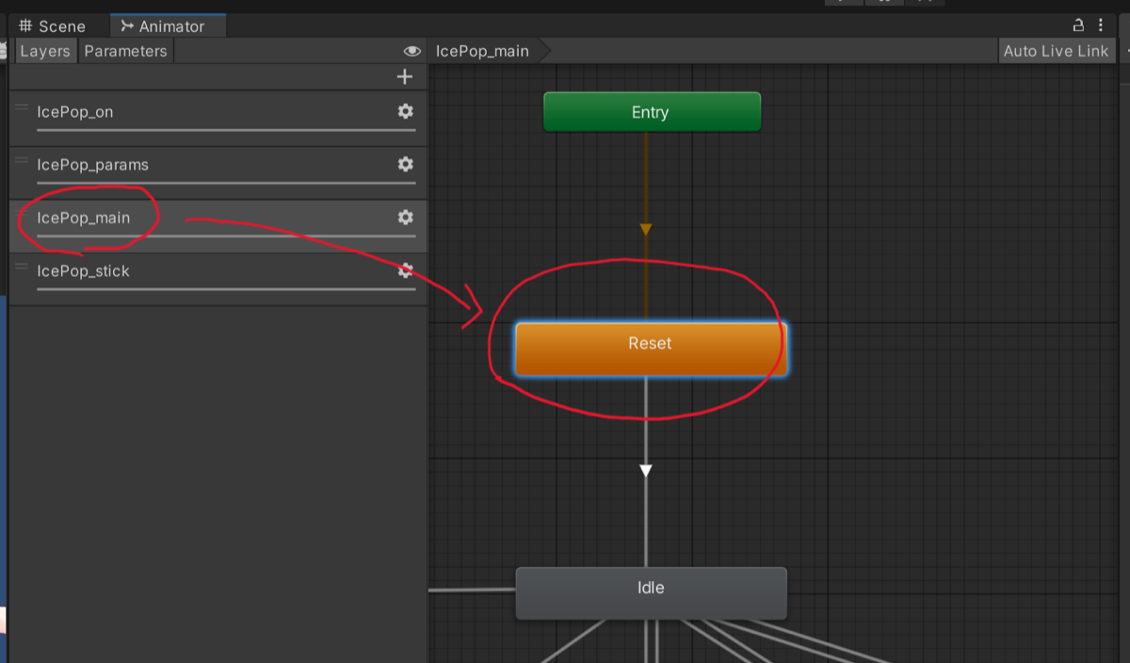Select the transition arrow from Reset to Idle

(646, 470)
